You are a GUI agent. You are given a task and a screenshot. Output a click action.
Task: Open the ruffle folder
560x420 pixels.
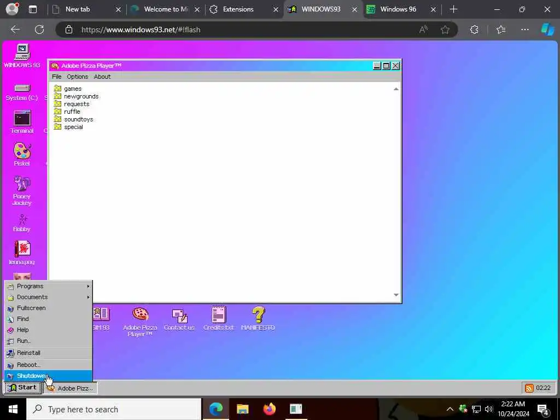(x=67, y=112)
